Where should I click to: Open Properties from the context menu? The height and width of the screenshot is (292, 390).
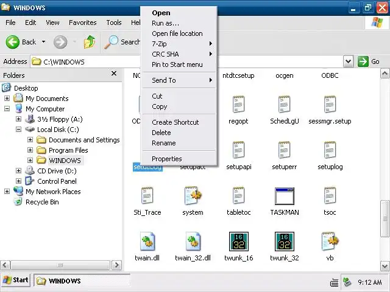[179, 159]
